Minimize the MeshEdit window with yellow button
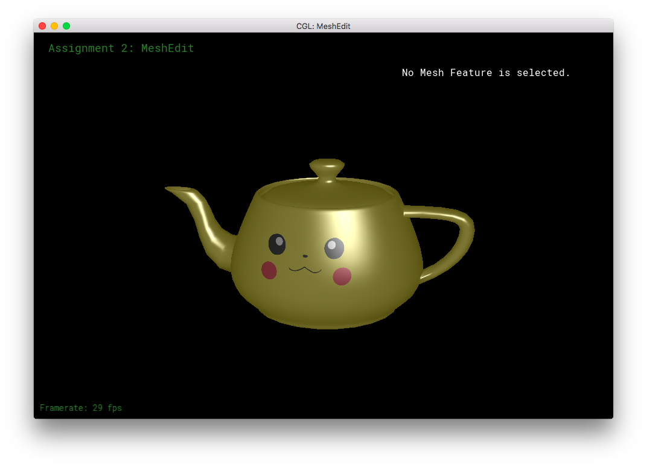The height and width of the screenshot is (467, 647). pyautogui.click(x=54, y=26)
